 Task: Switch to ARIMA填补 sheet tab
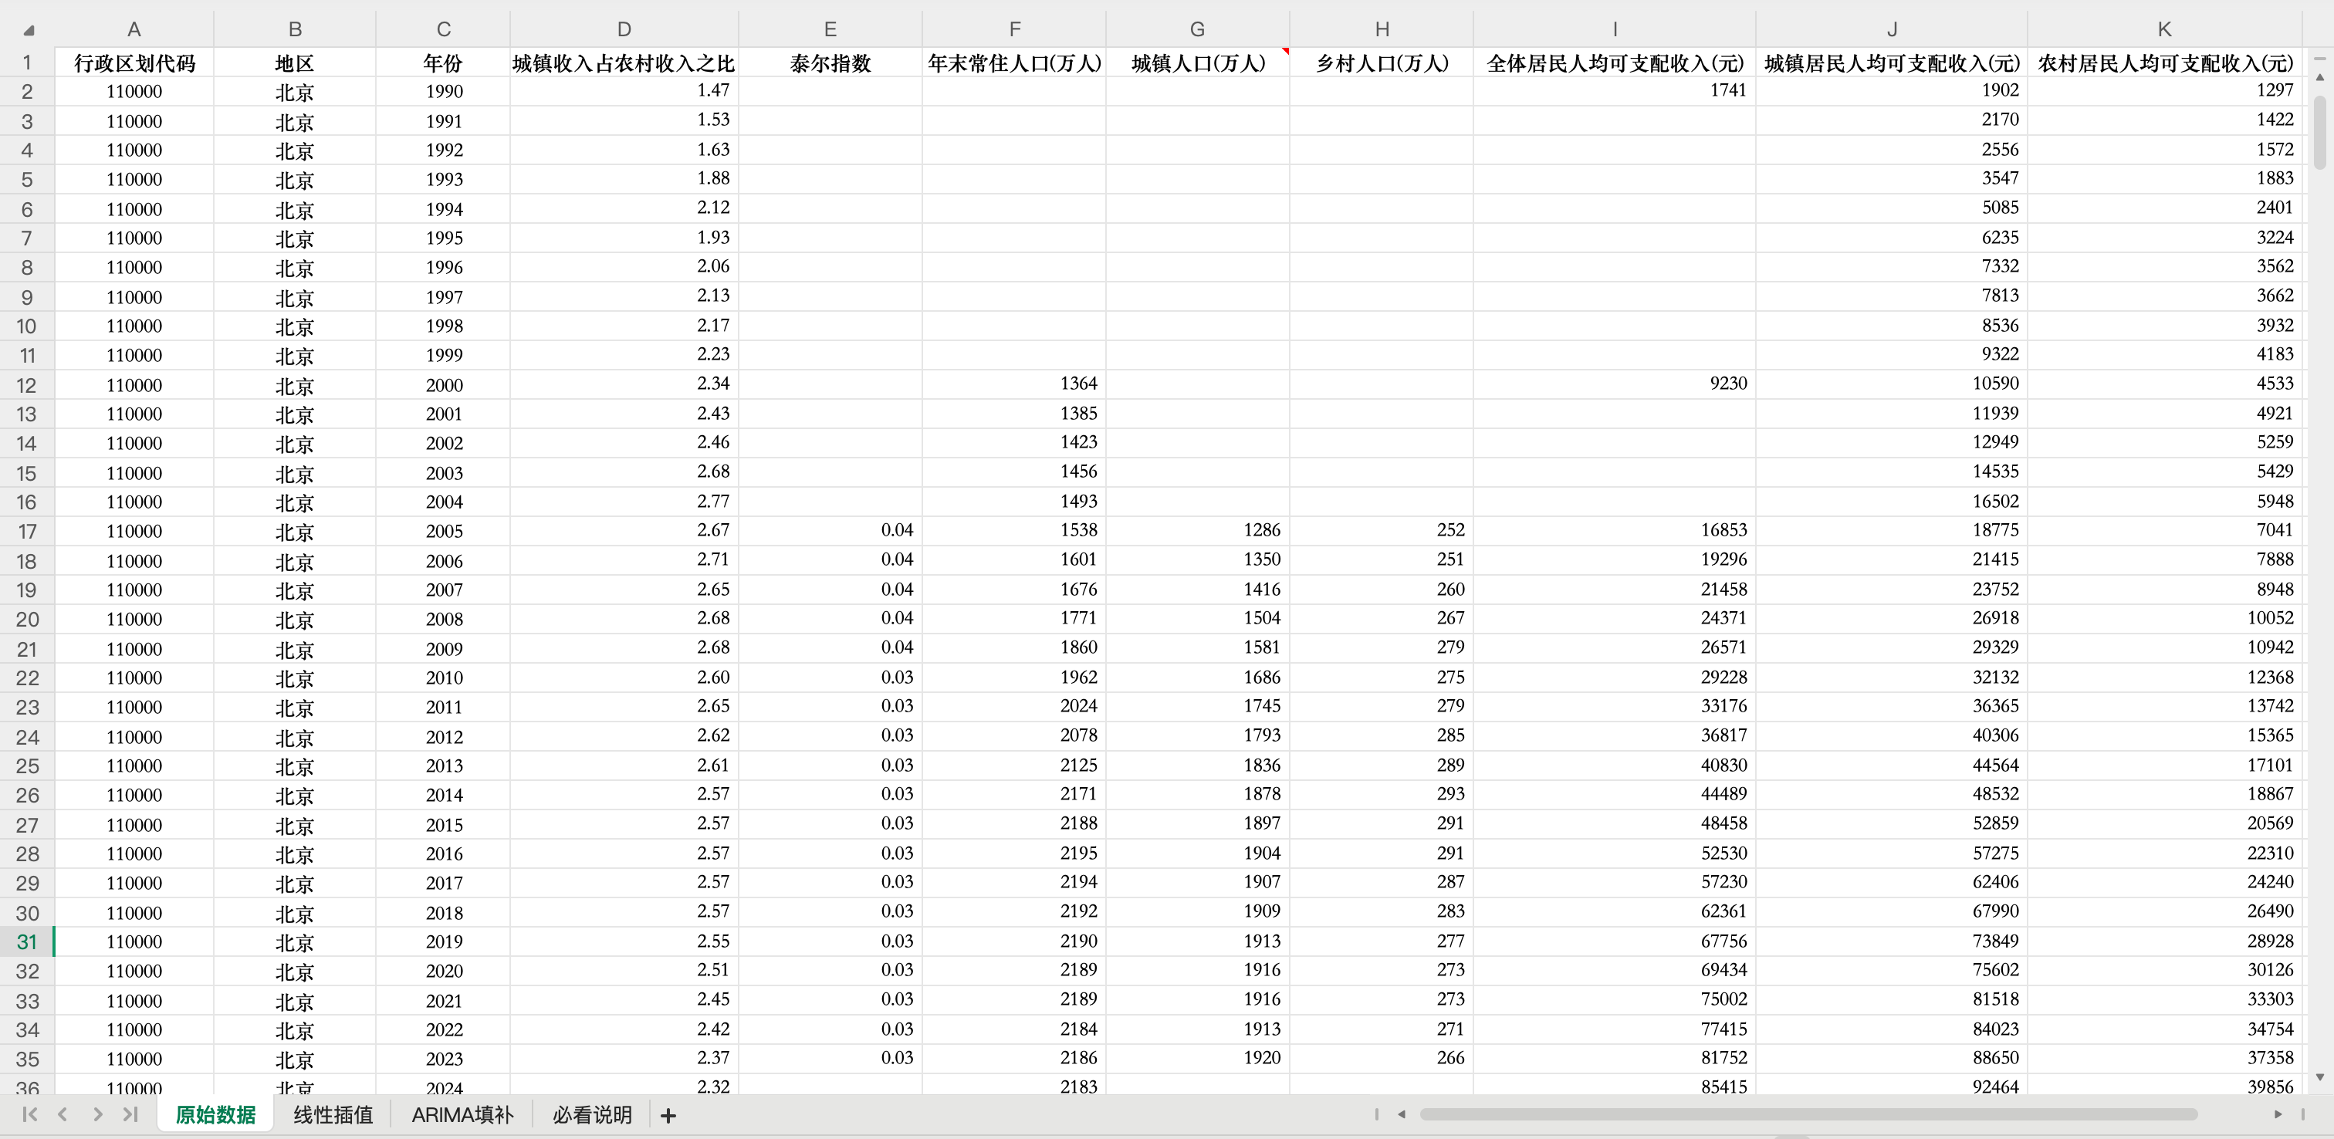pos(462,1114)
